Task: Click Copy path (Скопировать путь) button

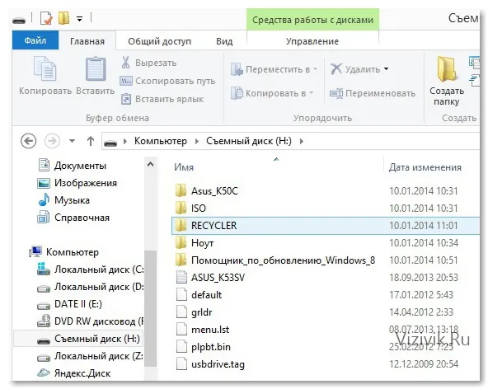Action: pos(167,81)
